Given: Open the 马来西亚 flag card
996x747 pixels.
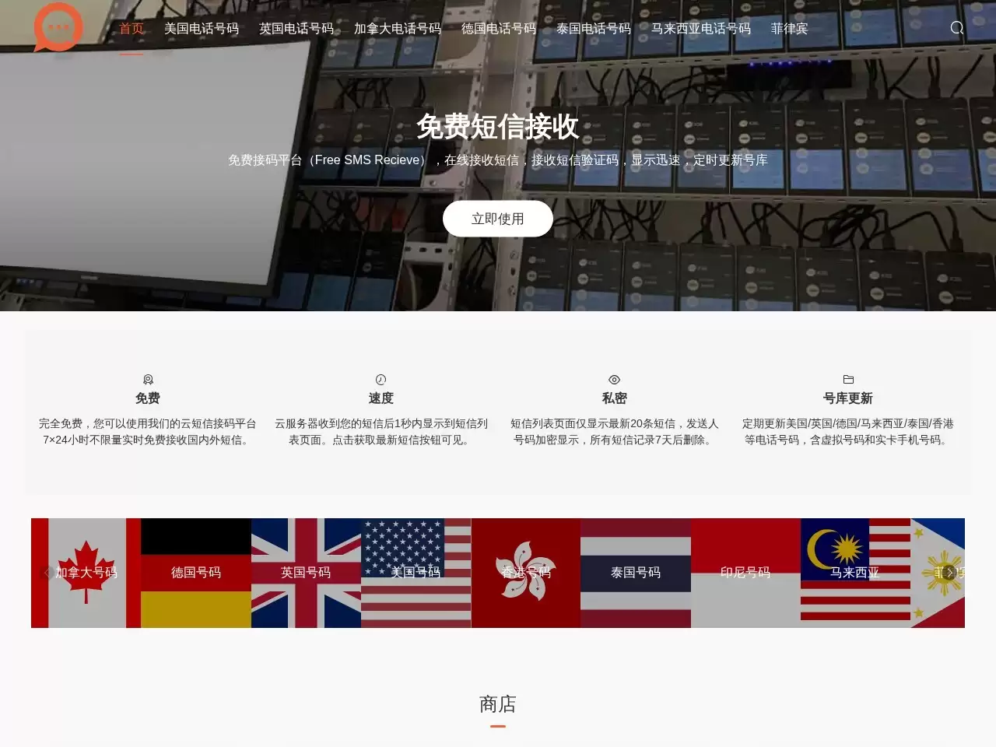Looking at the screenshot, I should (855, 573).
